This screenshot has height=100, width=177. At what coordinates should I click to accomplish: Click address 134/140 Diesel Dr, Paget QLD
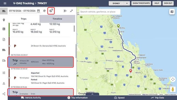click(x=50, y=76)
